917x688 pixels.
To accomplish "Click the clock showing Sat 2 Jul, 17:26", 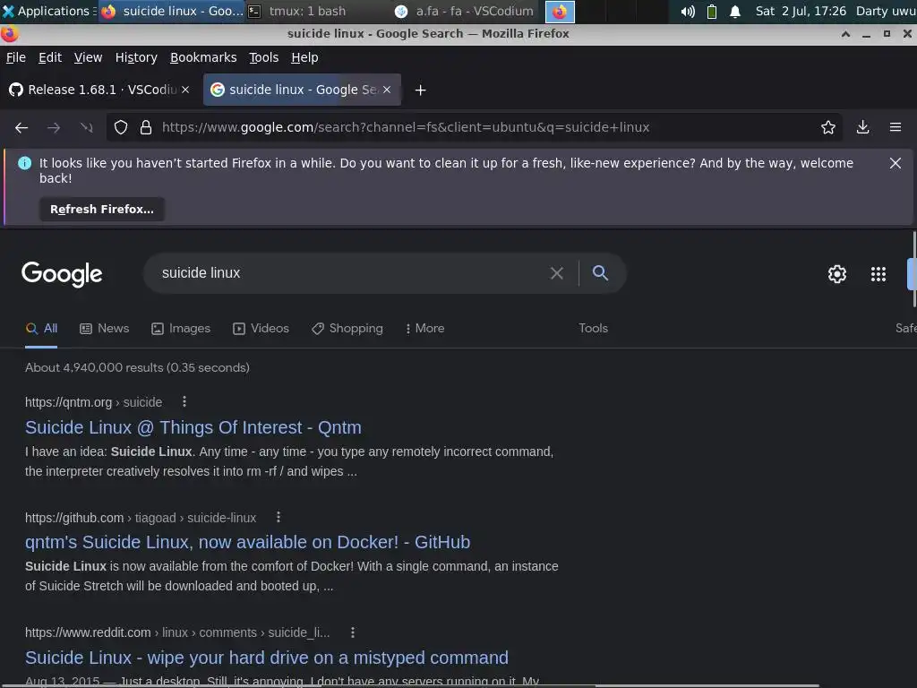I will click(x=801, y=11).
